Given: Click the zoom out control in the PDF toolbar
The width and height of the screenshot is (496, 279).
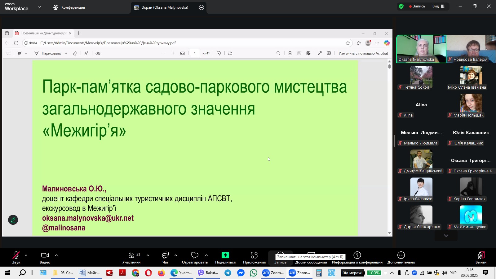Looking at the screenshot, I should click(164, 53).
